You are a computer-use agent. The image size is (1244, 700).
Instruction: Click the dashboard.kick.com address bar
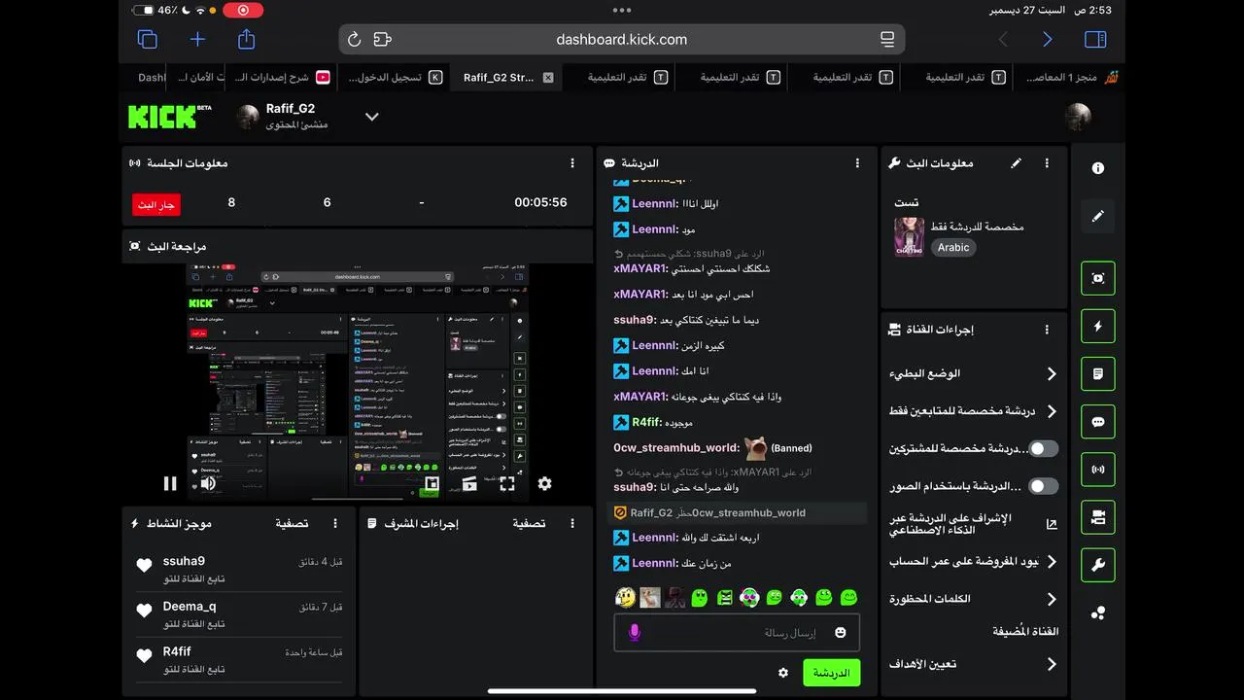click(x=622, y=40)
